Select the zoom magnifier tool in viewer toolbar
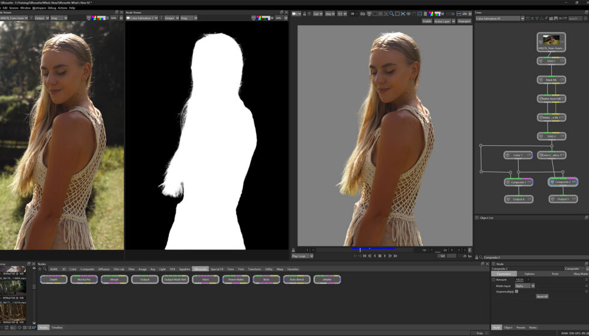The height and width of the screenshot is (336, 589). (x=391, y=14)
